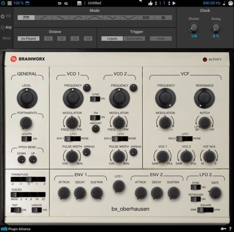This screenshot has height=232, width=234.
Task: Toggle the TMT switch
Action: [16, 210]
